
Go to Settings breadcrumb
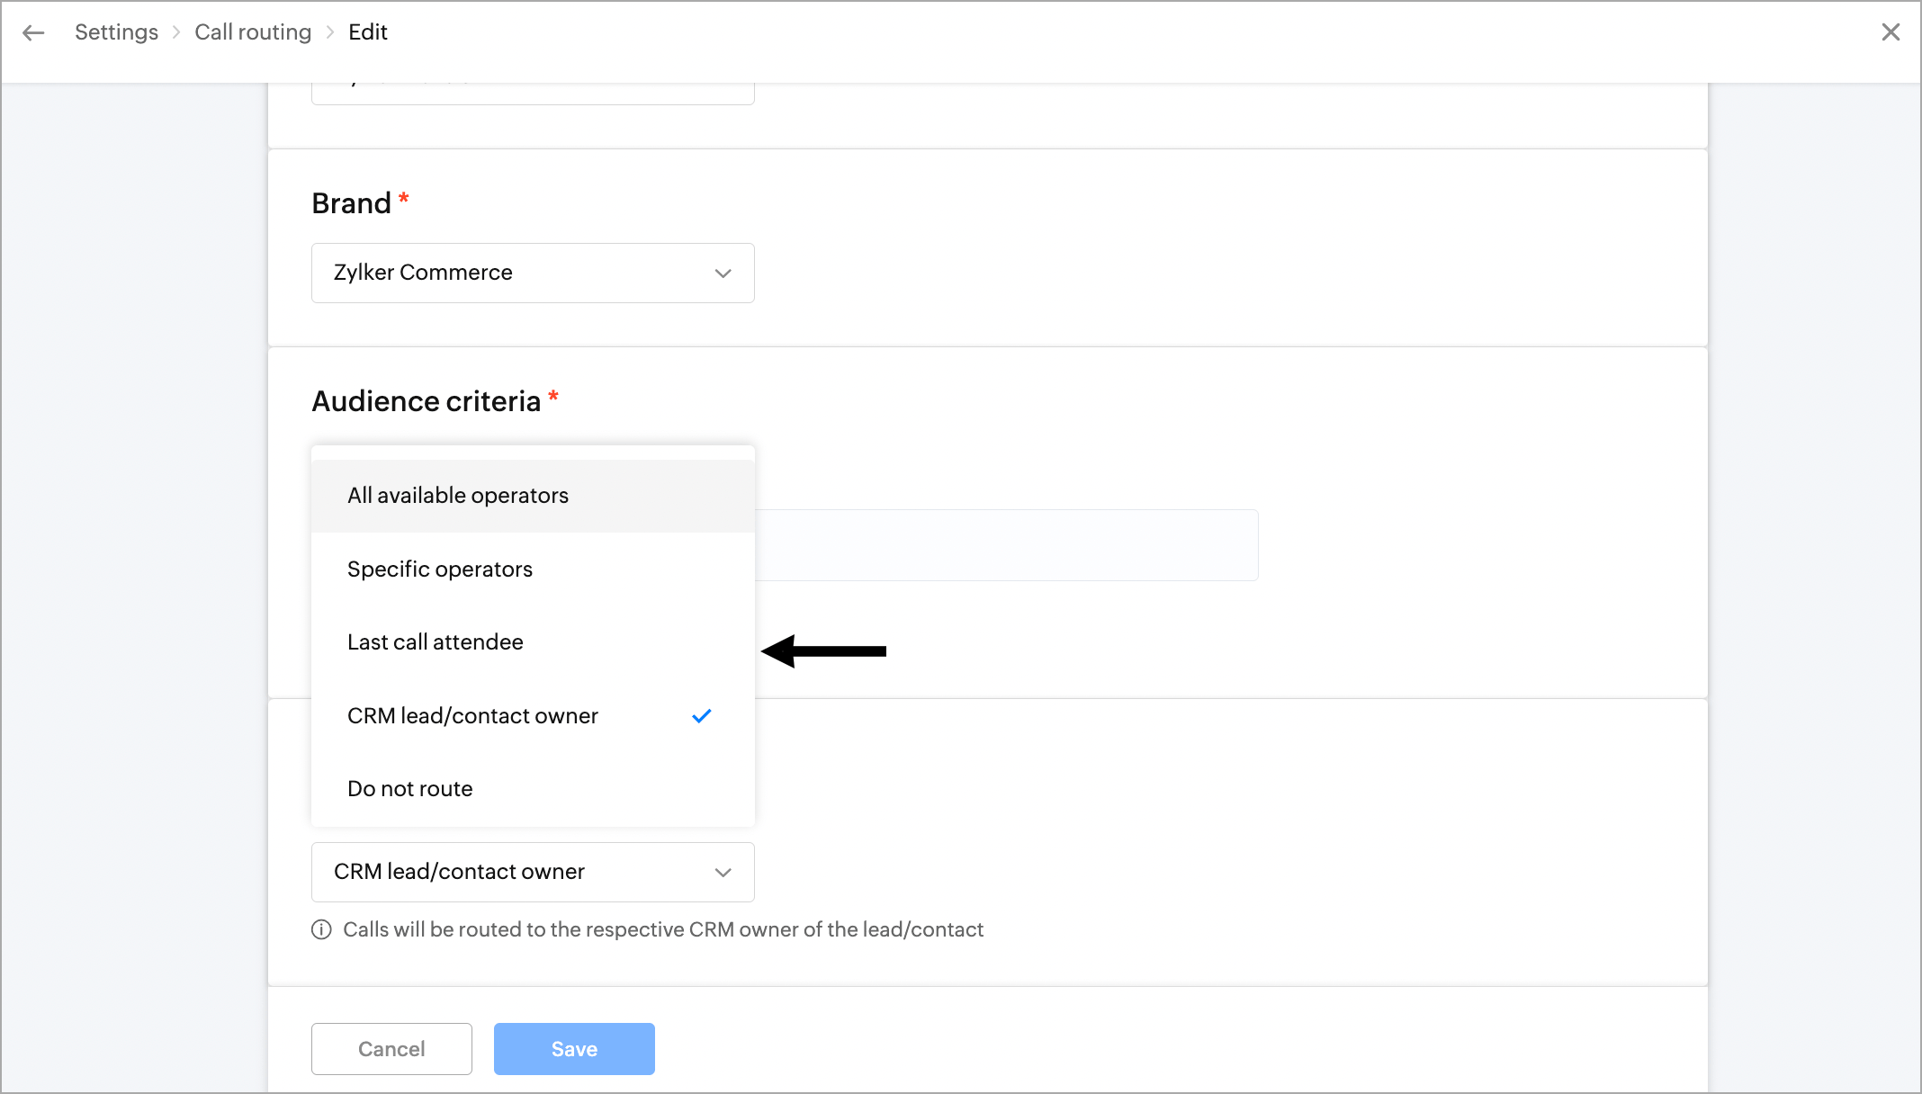116,32
